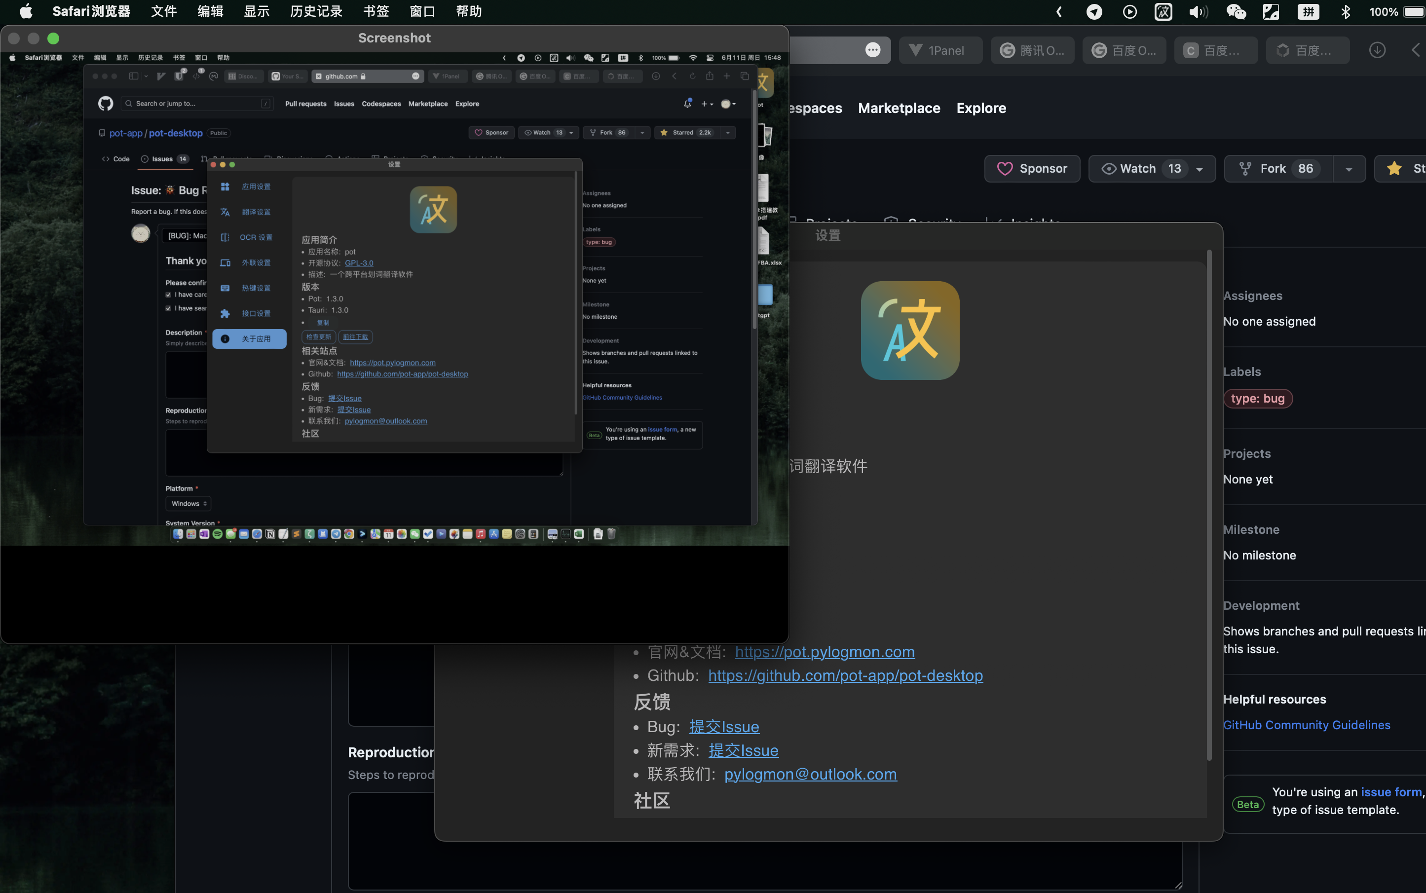Image resolution: width=1426 pixels, height=893 pixels.
Task: Click the large settings window vertical scrollbar
Action: pyautogui.click(x=1208, y=505)
